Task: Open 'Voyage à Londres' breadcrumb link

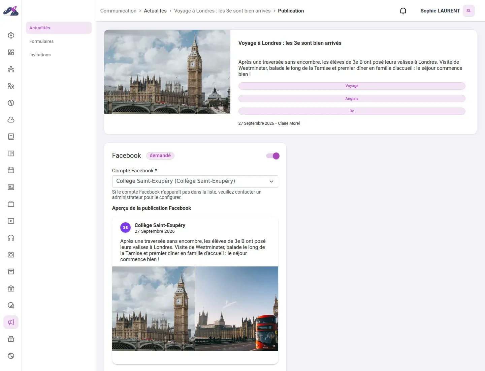Action: click(222, 11)
